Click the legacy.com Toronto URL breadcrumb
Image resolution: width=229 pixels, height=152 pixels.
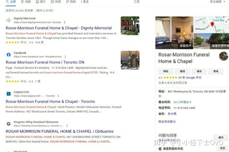(34, 96)
